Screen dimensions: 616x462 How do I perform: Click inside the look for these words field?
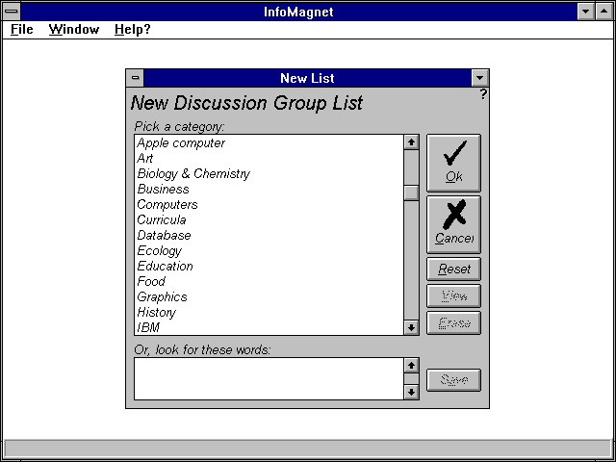tap(268, 378)
